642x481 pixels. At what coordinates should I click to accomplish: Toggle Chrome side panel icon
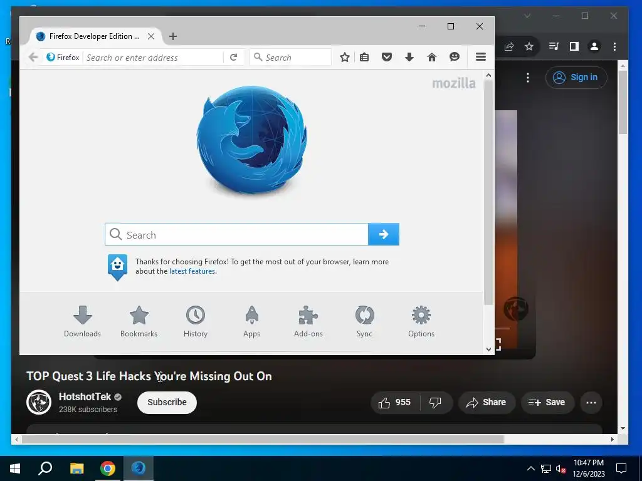[x=574, y=46]
